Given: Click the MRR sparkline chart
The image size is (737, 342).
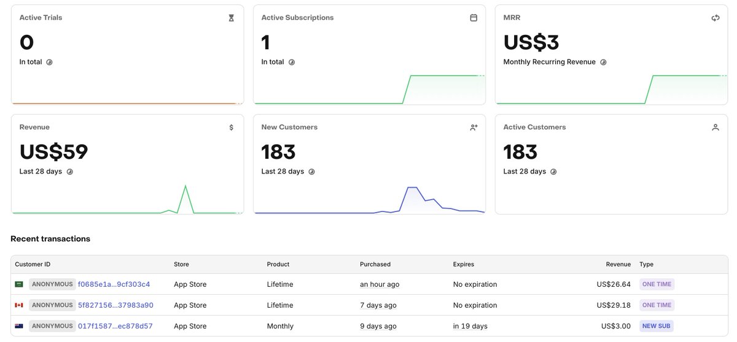Looking at the screenshot, I should 611,89.
